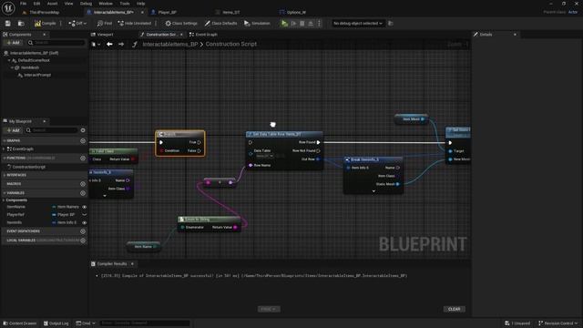583x328 pixels.
Task: Open the Debug menu
Action: pyautogui.click(x=86, y=4)
